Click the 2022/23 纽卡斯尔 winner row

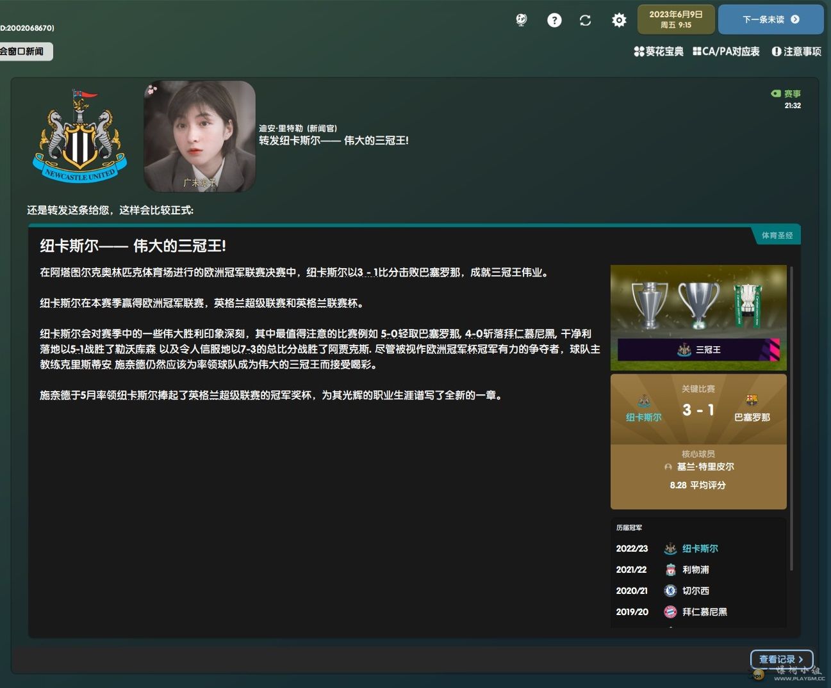pos(698,548)
